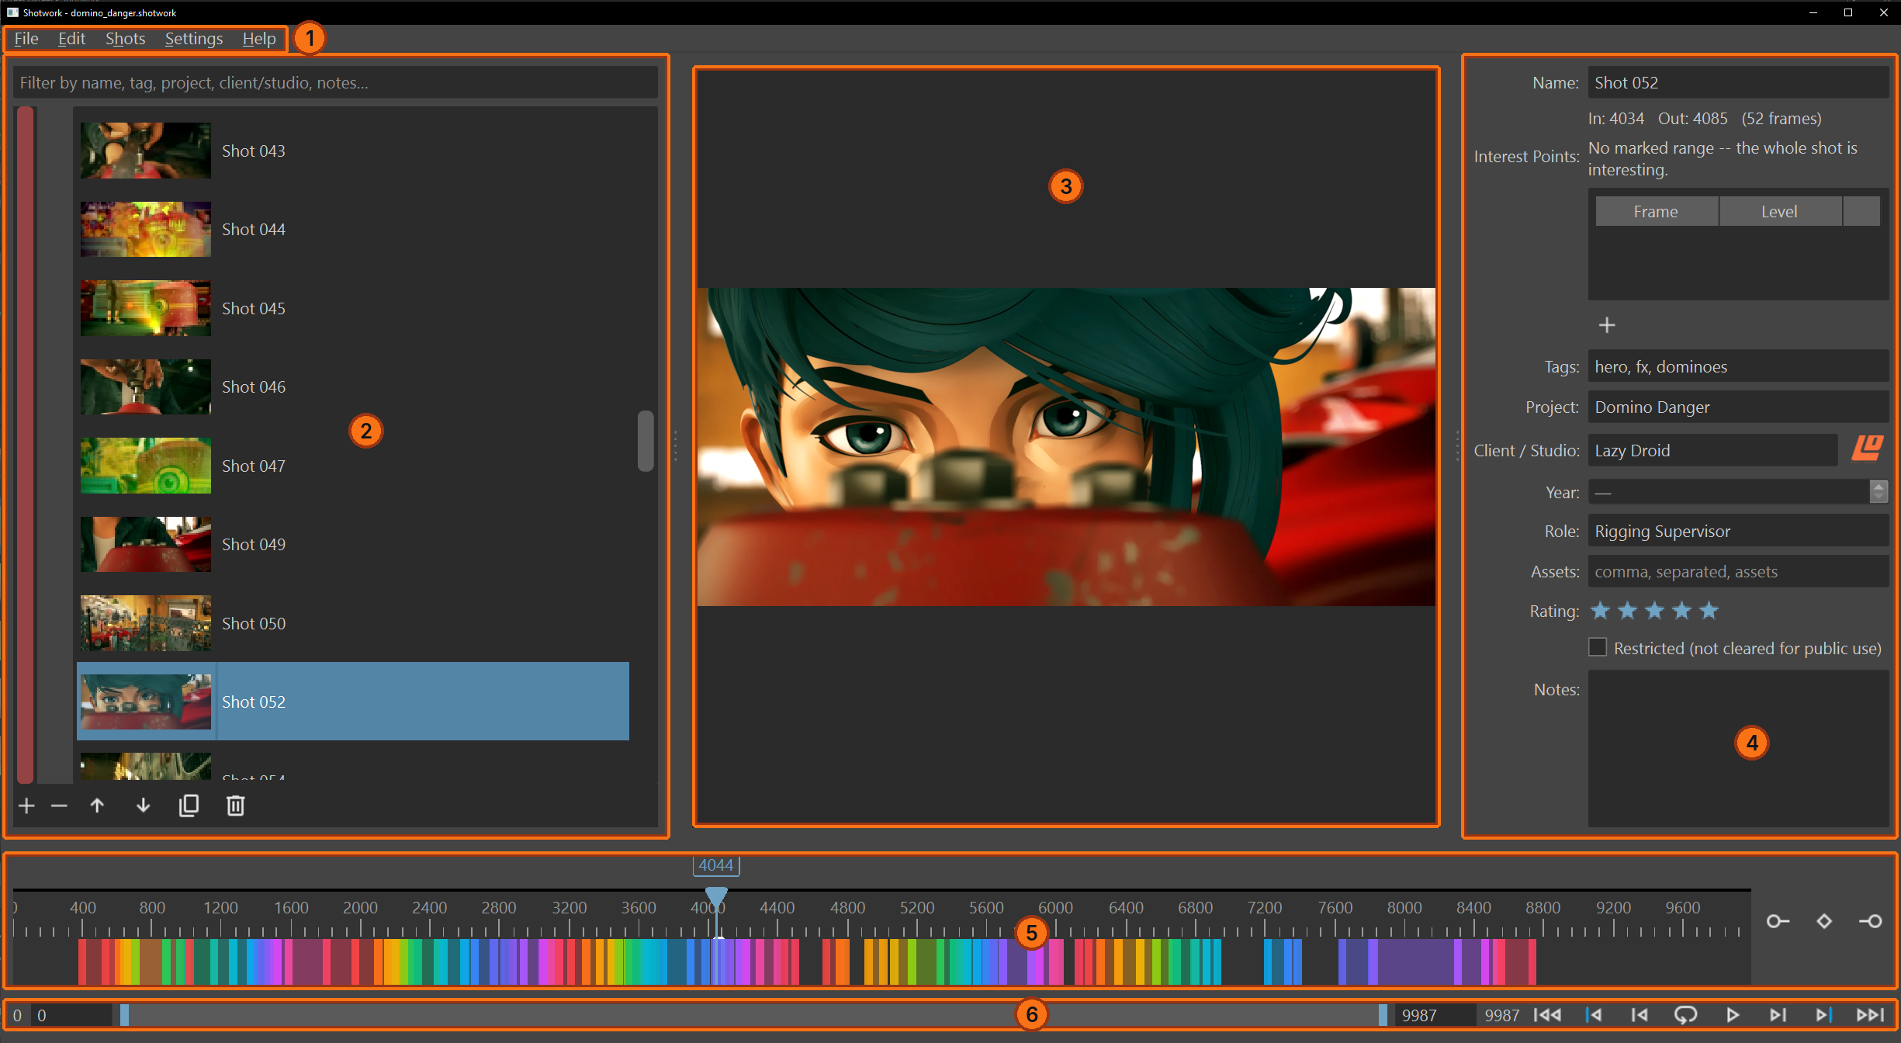The width and height of the screenshot is (1901, 1043).
Task: Open the File menu
Action: point(26,39)
